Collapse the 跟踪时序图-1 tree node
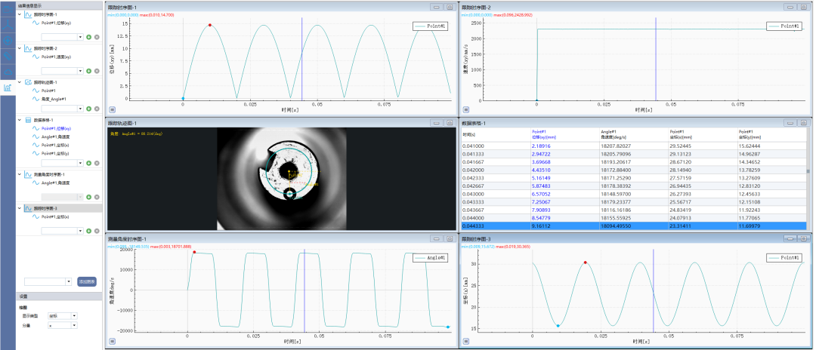Viewport: 816px width, 350px height. coord(20,14)
